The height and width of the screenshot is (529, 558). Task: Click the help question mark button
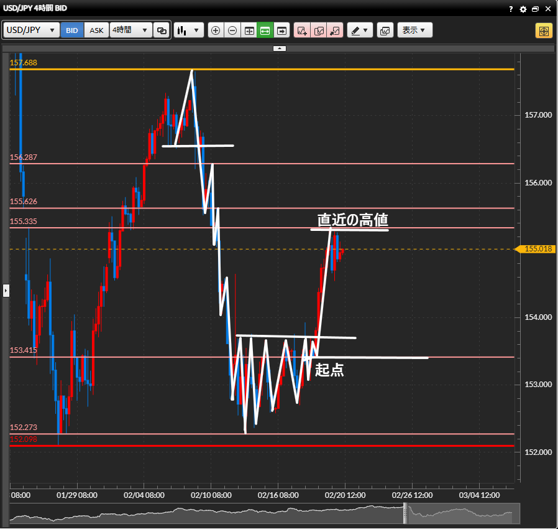pos(511,9)
